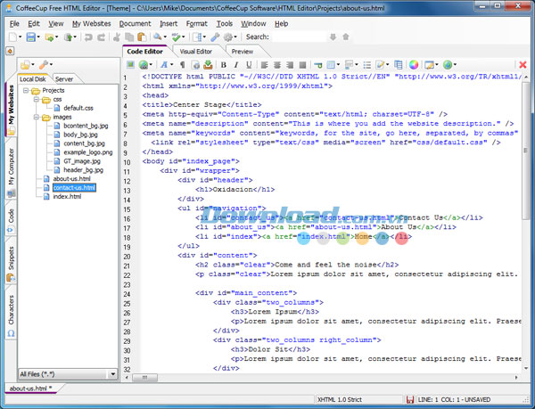
Task: Open My Computer side panel
Action: [x=11, y=172]
